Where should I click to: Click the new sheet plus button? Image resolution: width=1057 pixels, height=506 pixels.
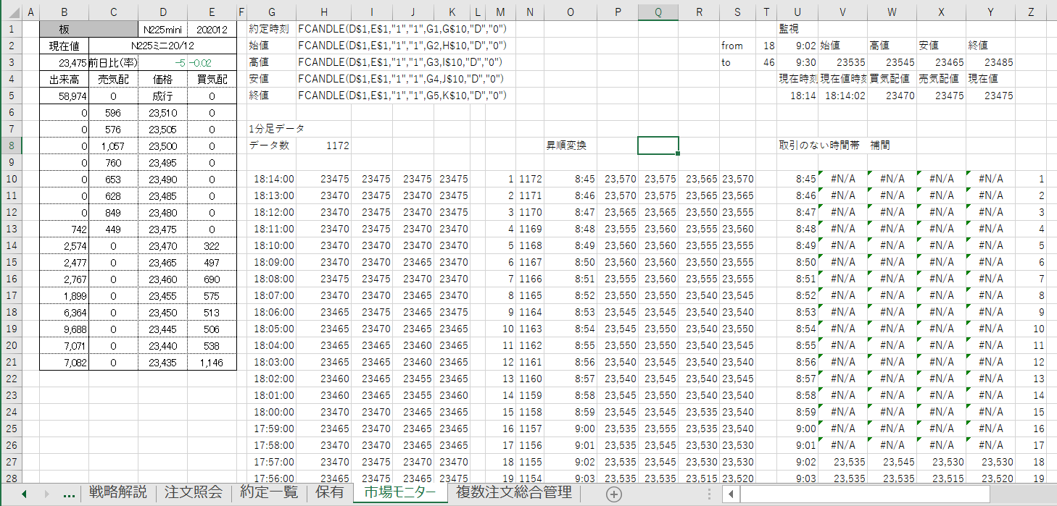614,494
